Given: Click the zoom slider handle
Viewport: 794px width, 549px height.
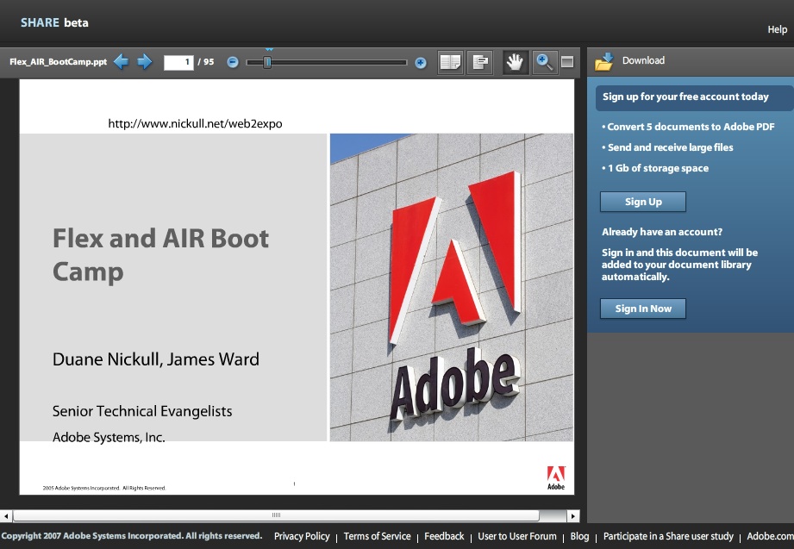Looking at the screenshot, I should 267,62.
